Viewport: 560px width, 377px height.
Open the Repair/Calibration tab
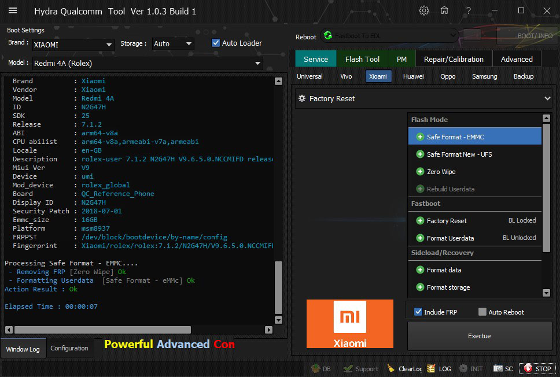point(454,59)
